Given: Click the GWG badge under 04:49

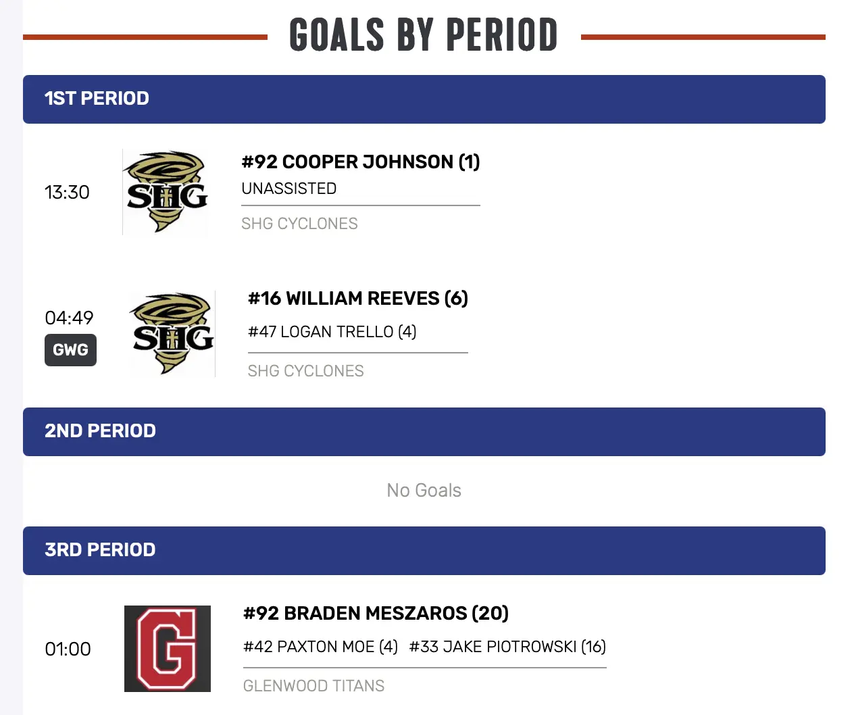Looking at the screenshot, I should pyautogui.click(x=70, y=350).
